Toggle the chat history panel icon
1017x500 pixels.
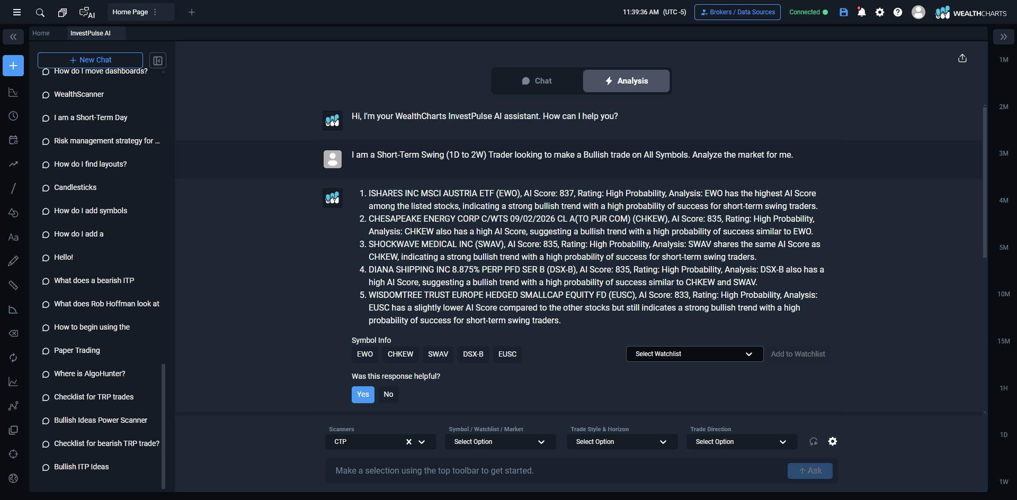(158, 60)
